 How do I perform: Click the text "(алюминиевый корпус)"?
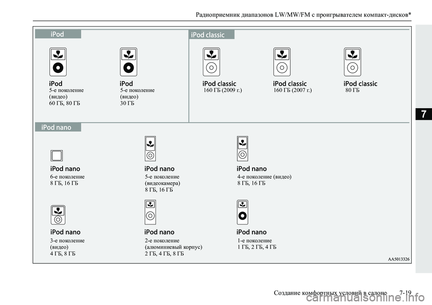(x=174, y=247)
